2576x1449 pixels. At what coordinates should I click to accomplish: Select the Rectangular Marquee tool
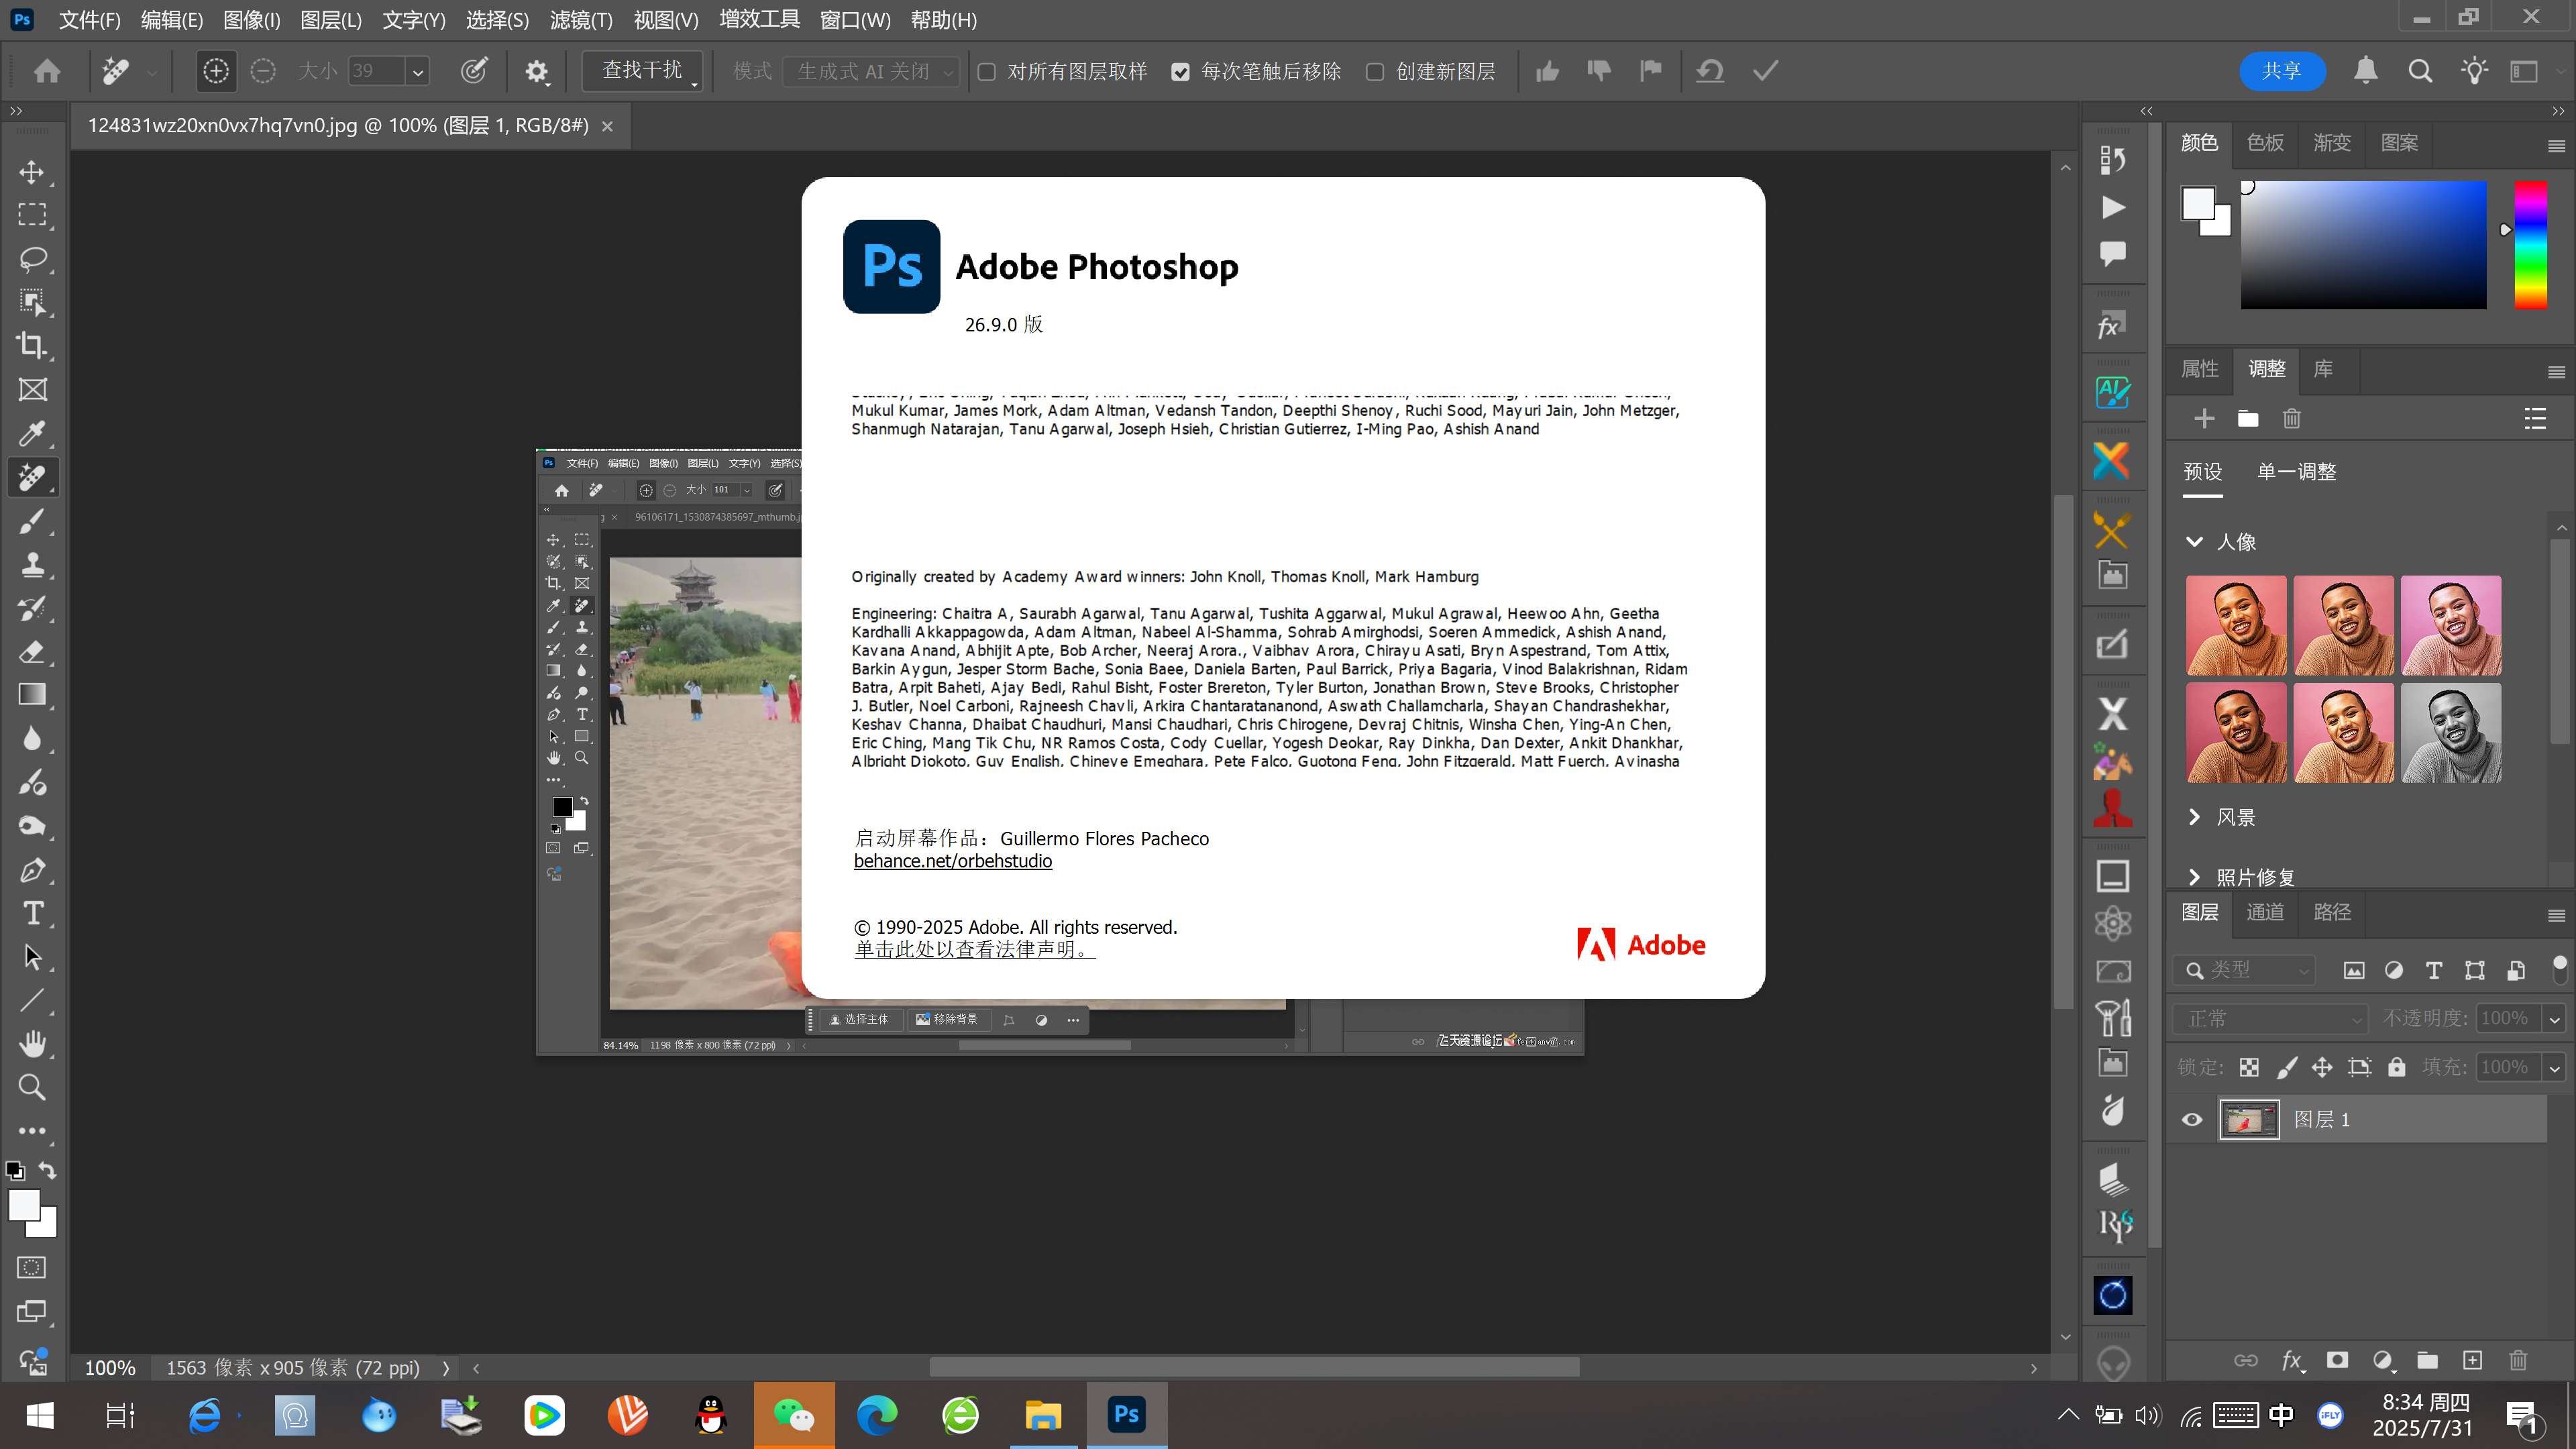coord(32,215)
